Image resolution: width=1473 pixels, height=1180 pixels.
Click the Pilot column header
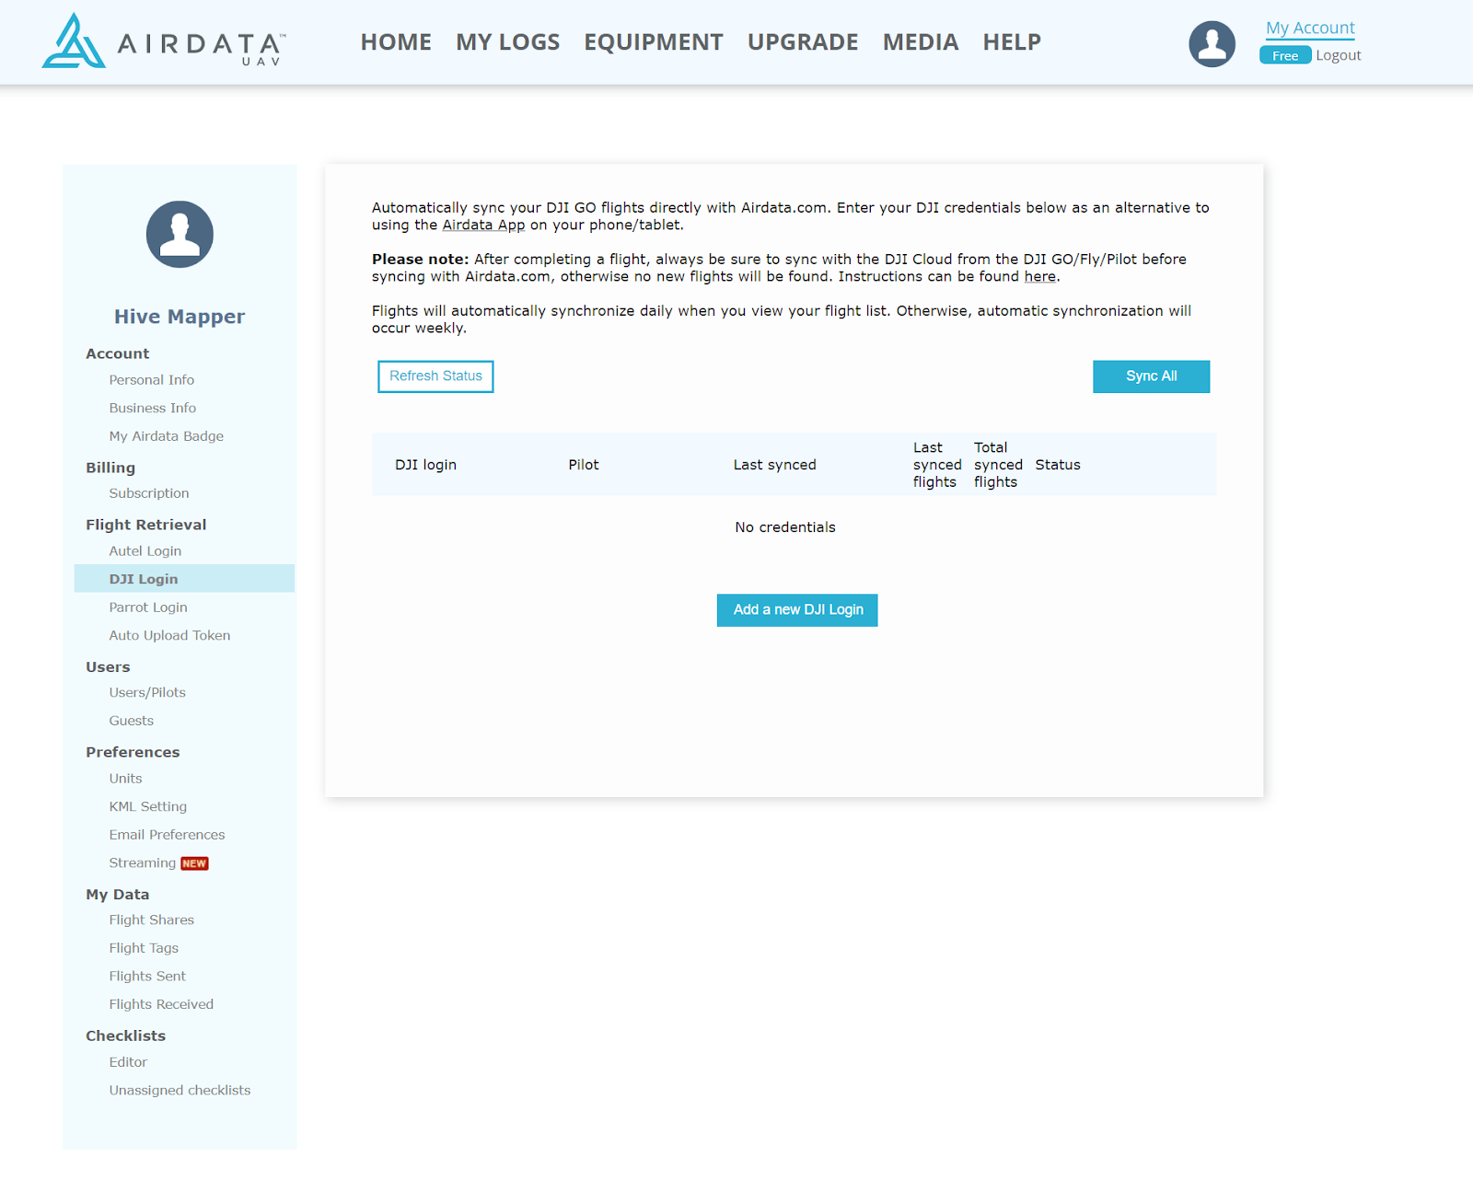(584, 465)
